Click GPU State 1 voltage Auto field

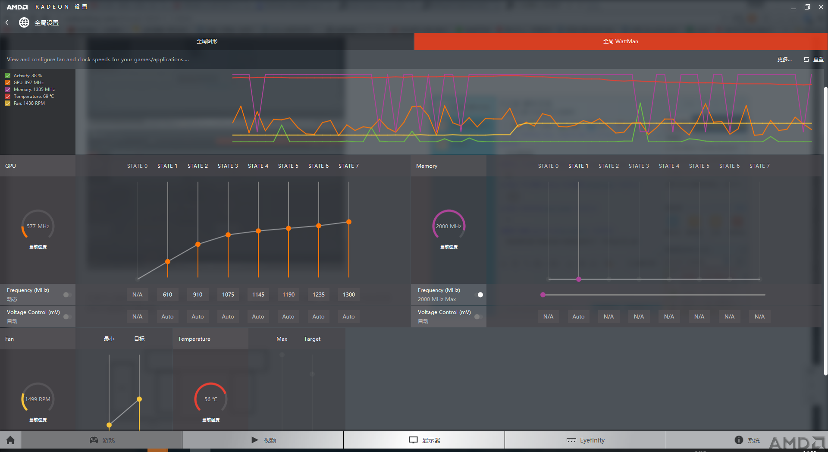coord(167,317)
